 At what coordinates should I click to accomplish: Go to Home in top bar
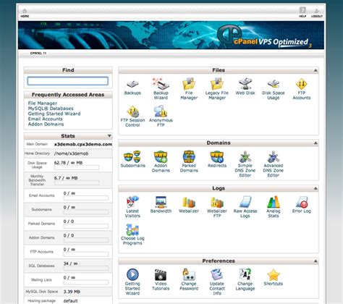tap(25, 13)
